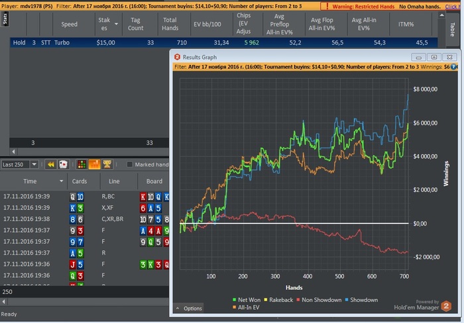Open the Last 250 hands dropdown
The image size is (464, 323).
[x=34, y=164]
